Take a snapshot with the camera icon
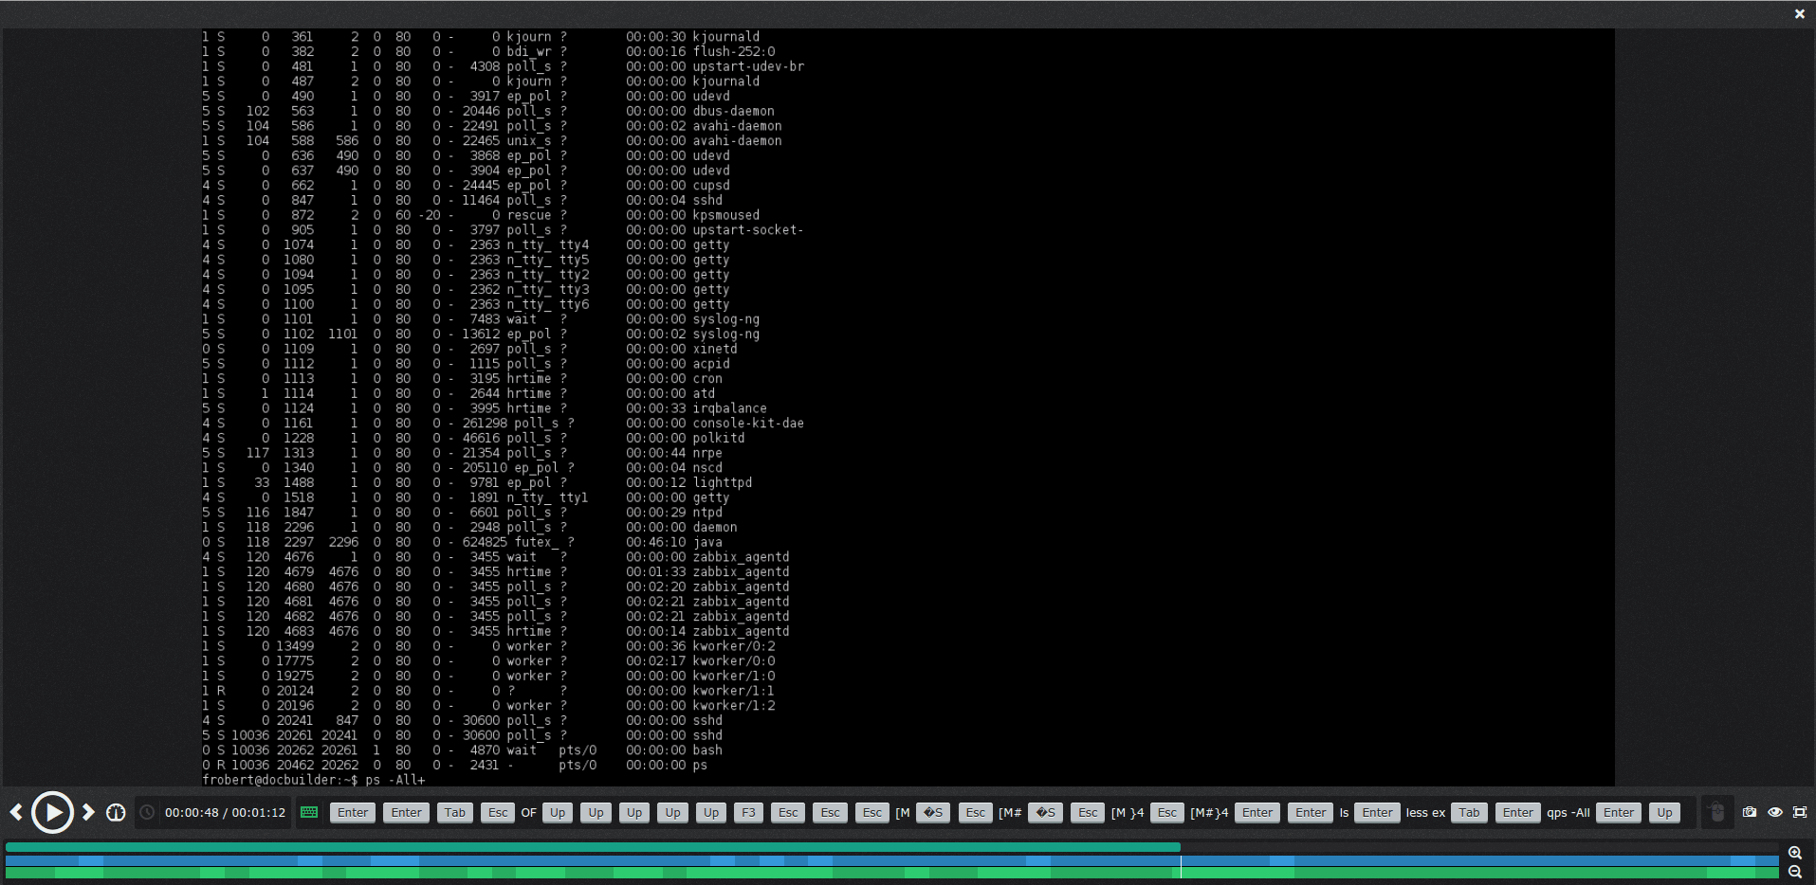 click(x=1750, y=812)
